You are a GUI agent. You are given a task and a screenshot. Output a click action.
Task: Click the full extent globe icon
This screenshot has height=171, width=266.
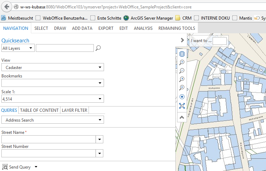(x=182, y=54)
